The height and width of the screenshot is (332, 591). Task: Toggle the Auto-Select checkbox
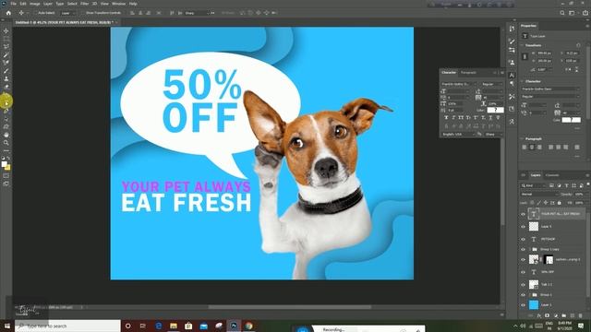(x=36, y=13)
